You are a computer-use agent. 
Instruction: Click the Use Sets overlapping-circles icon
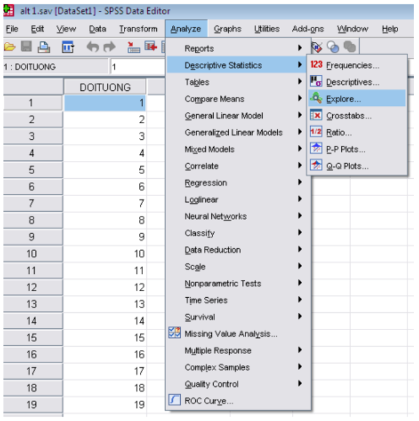click(x=333, y=47)
